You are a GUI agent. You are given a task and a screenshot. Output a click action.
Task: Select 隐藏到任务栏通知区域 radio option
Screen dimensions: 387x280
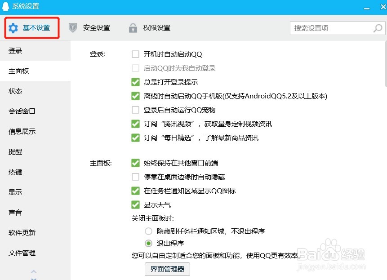149,231
